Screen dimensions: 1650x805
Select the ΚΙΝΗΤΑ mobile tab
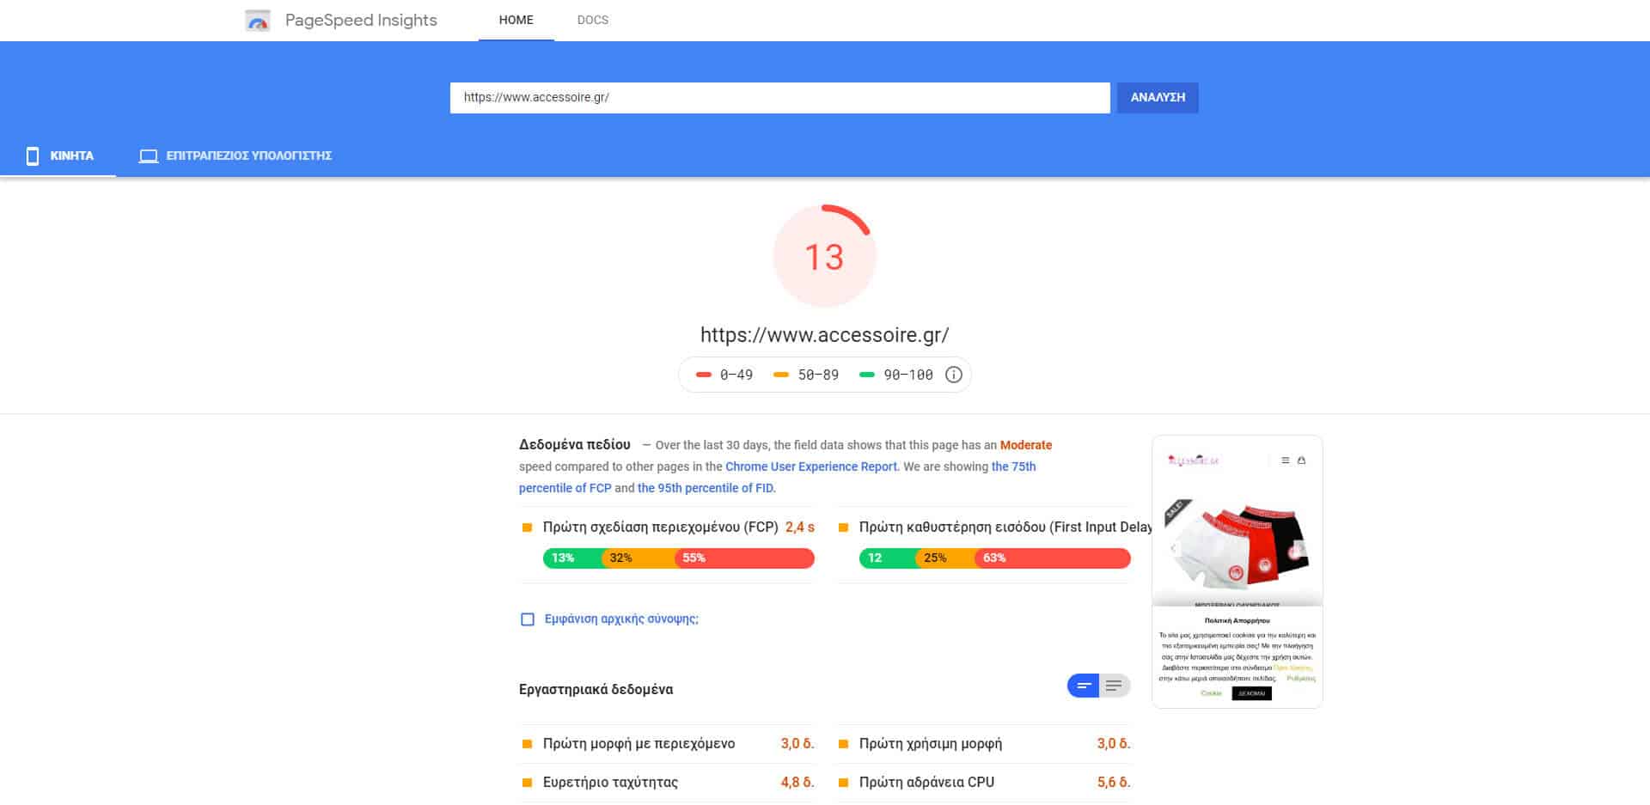pos(58,156)
